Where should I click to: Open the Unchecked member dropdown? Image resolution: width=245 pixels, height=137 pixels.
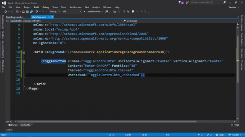(x=181, y=21)
